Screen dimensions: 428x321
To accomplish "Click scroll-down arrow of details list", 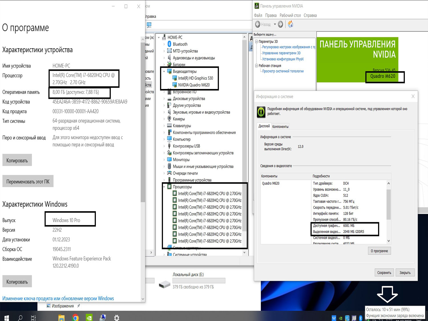I will [389, 241].
